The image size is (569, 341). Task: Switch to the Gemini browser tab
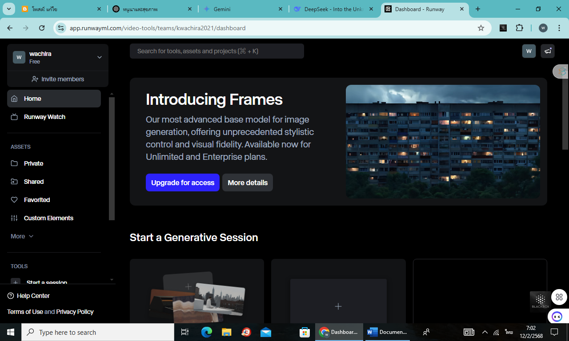(242, 9)
